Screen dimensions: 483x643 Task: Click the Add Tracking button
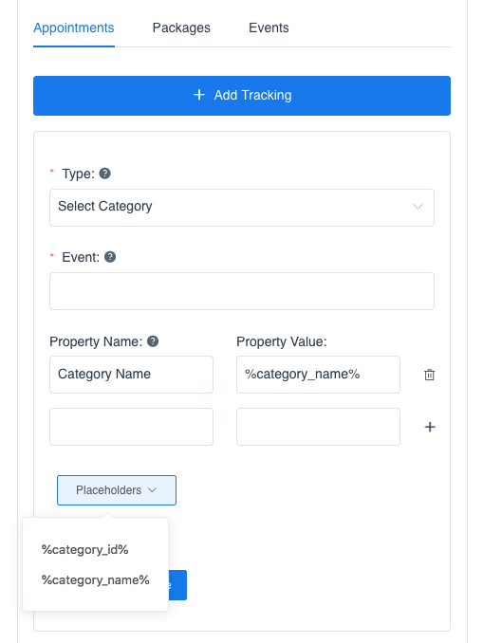(x=242, y=96)
